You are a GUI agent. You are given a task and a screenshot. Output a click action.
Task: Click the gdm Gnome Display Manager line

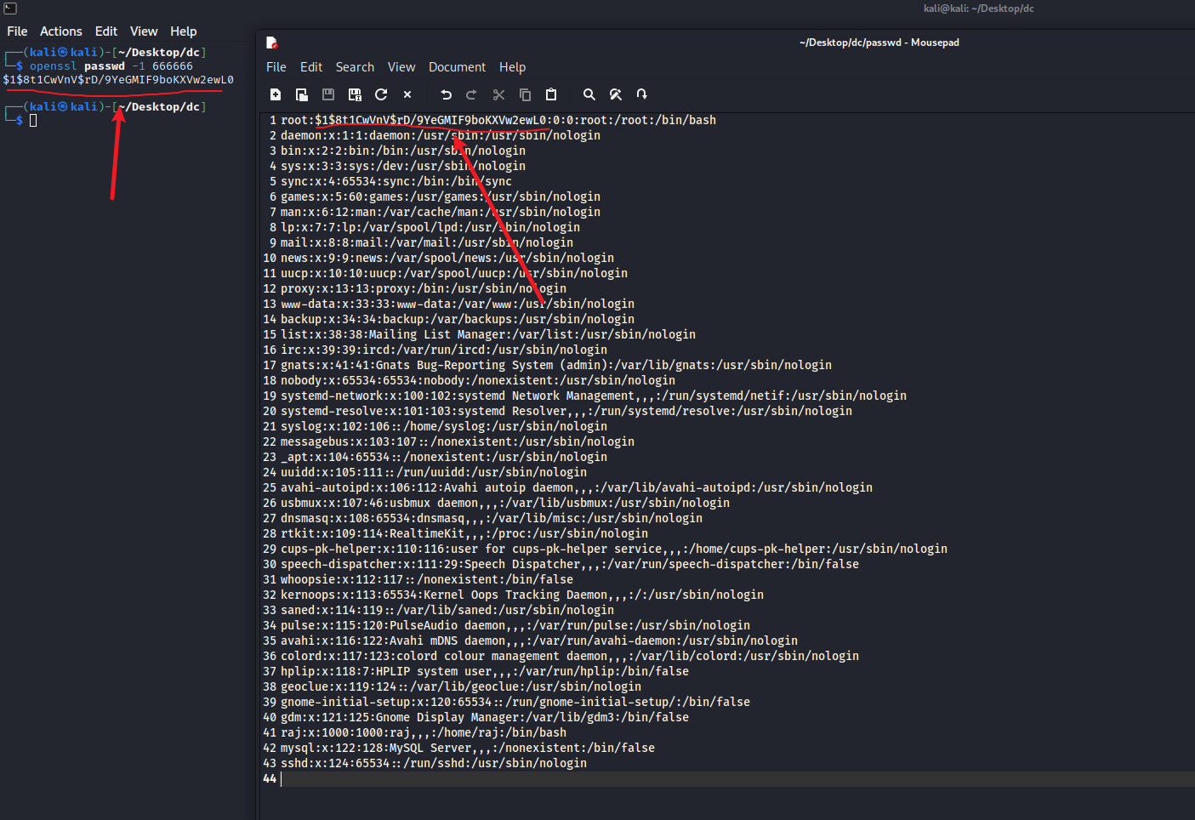point(485,717)
